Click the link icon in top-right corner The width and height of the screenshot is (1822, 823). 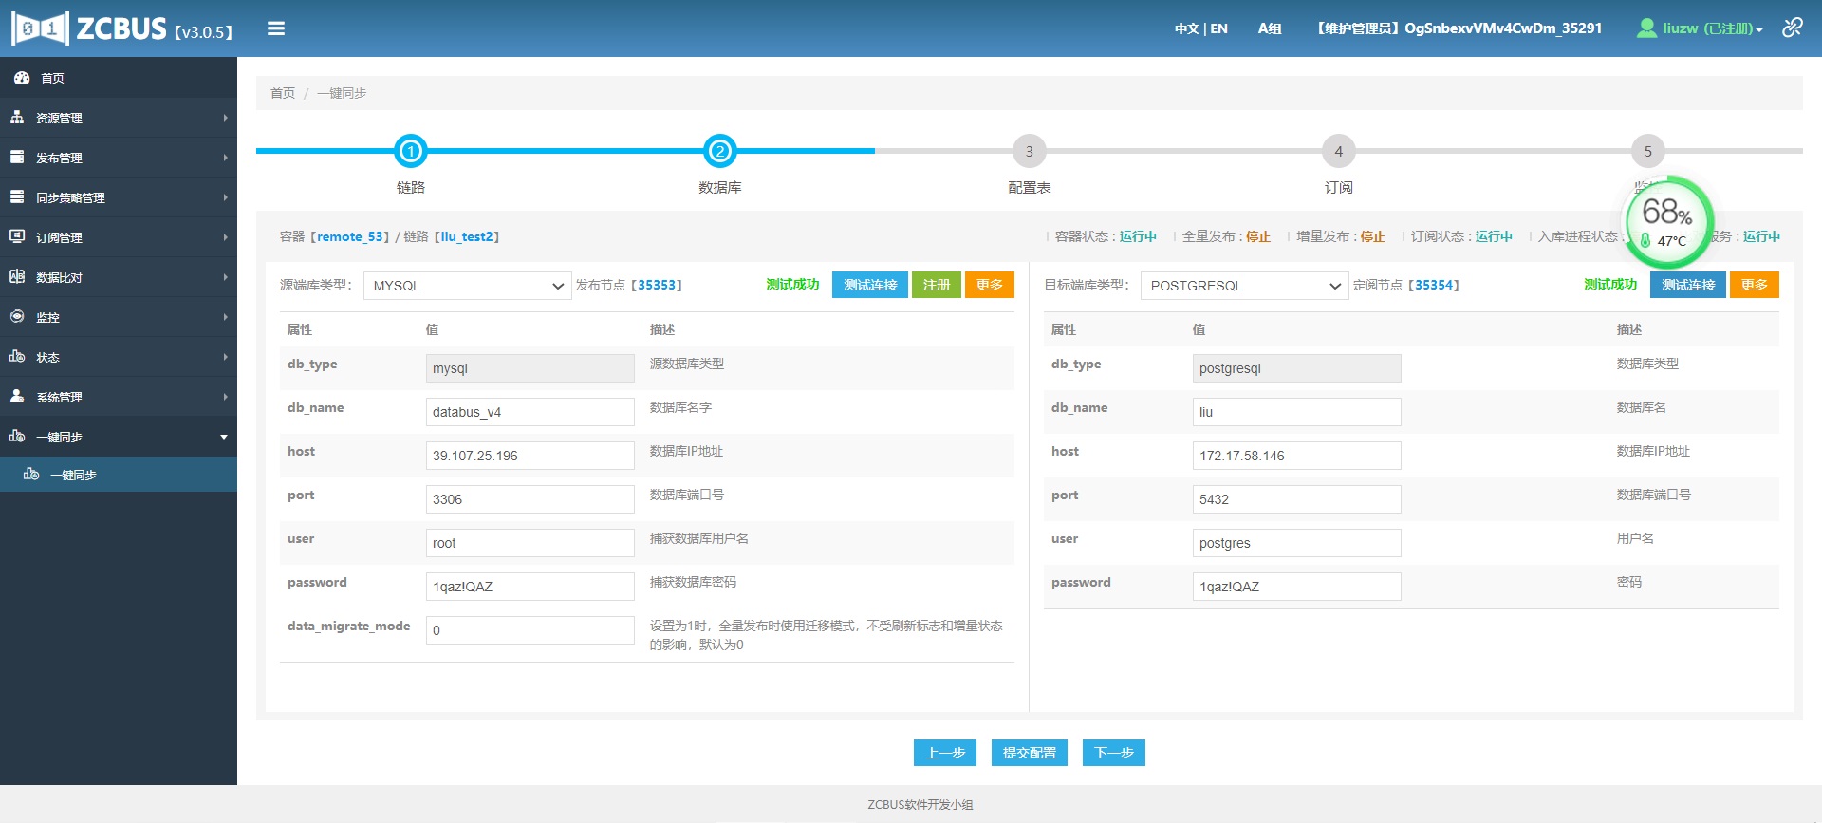(x=1792, y=28)
